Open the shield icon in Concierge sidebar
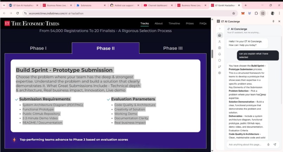 (219, 60)
